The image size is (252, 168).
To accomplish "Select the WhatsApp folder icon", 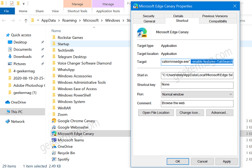I will (54, 70).
